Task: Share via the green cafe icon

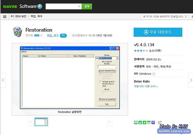Action: pos(140,122)
